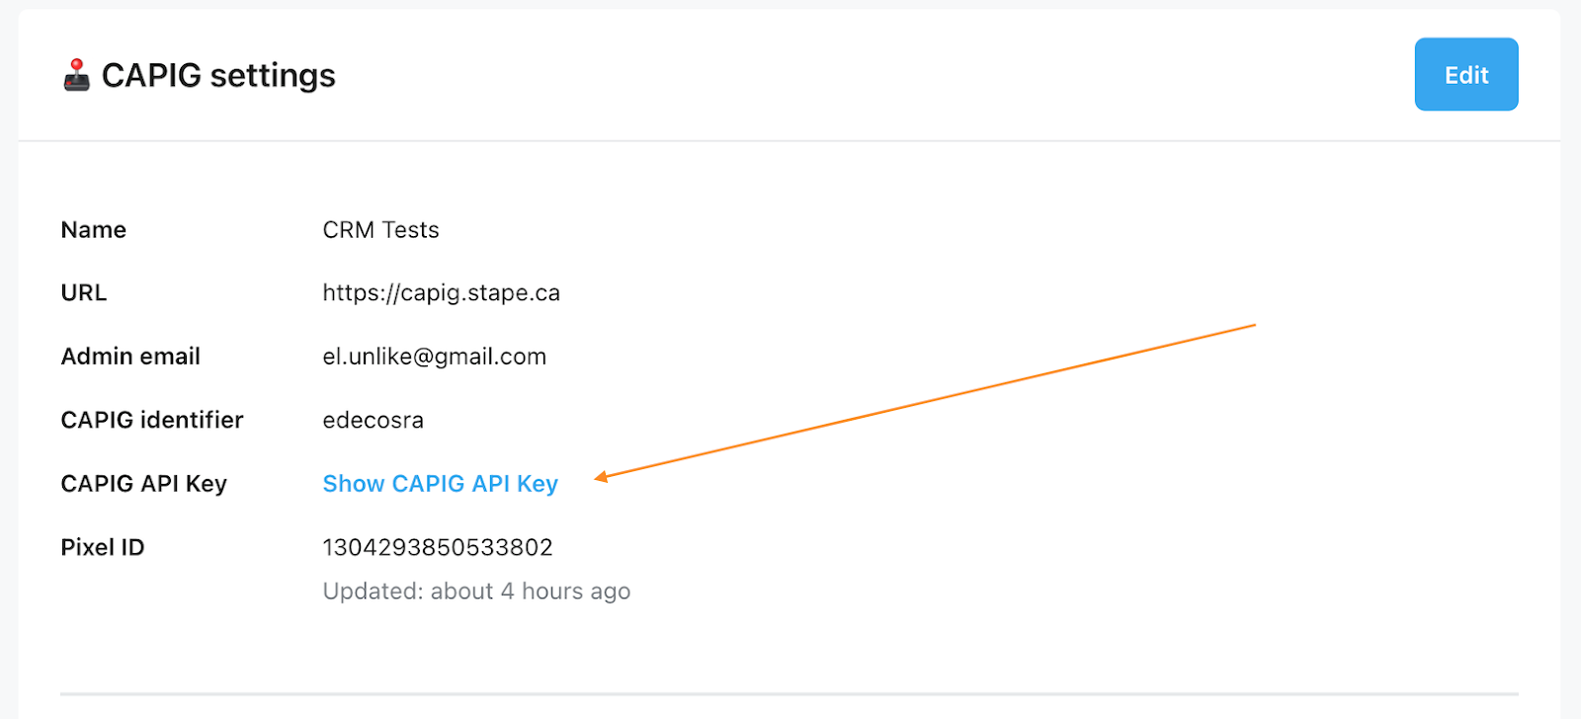Click the Admin email label
This screenshot has height=719, width=1581.
pyautogui.click(x=130, y=356)
